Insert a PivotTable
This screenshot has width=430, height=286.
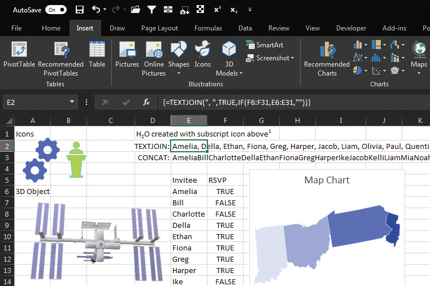pos(19,54)
